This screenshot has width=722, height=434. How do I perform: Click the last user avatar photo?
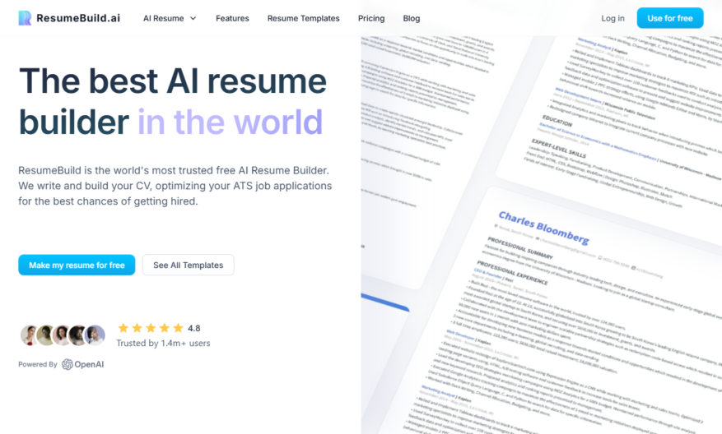coord(95,335)
